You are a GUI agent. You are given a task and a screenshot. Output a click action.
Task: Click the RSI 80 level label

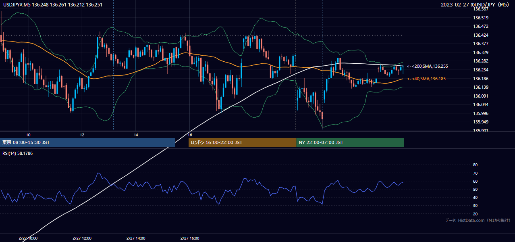475,165
